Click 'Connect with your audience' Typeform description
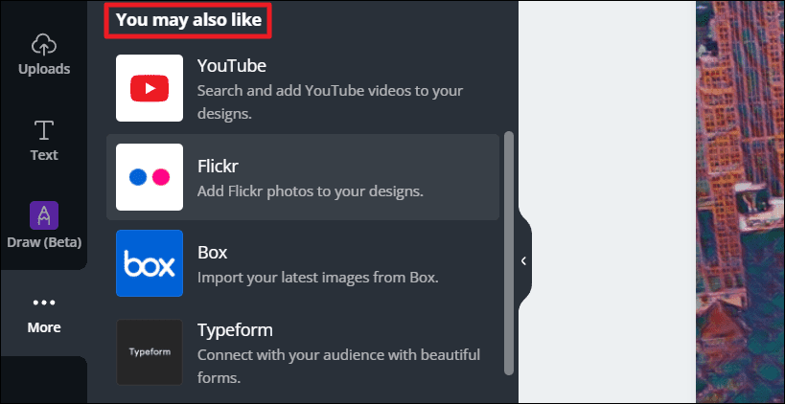The height and width of the screenshot is (404, 785). pyautogui.click(x=338, y=366)
